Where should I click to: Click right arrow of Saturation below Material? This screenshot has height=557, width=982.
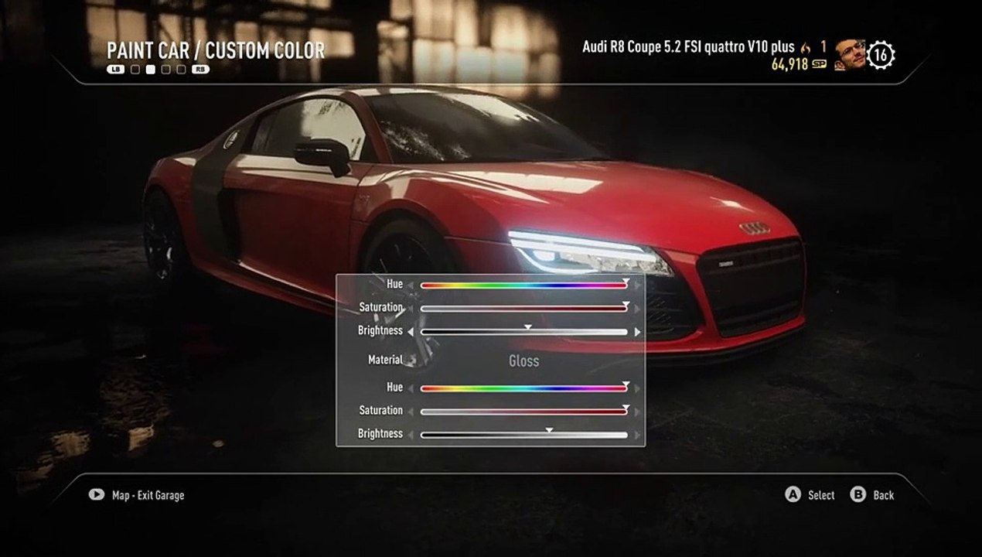click(637, 412)
